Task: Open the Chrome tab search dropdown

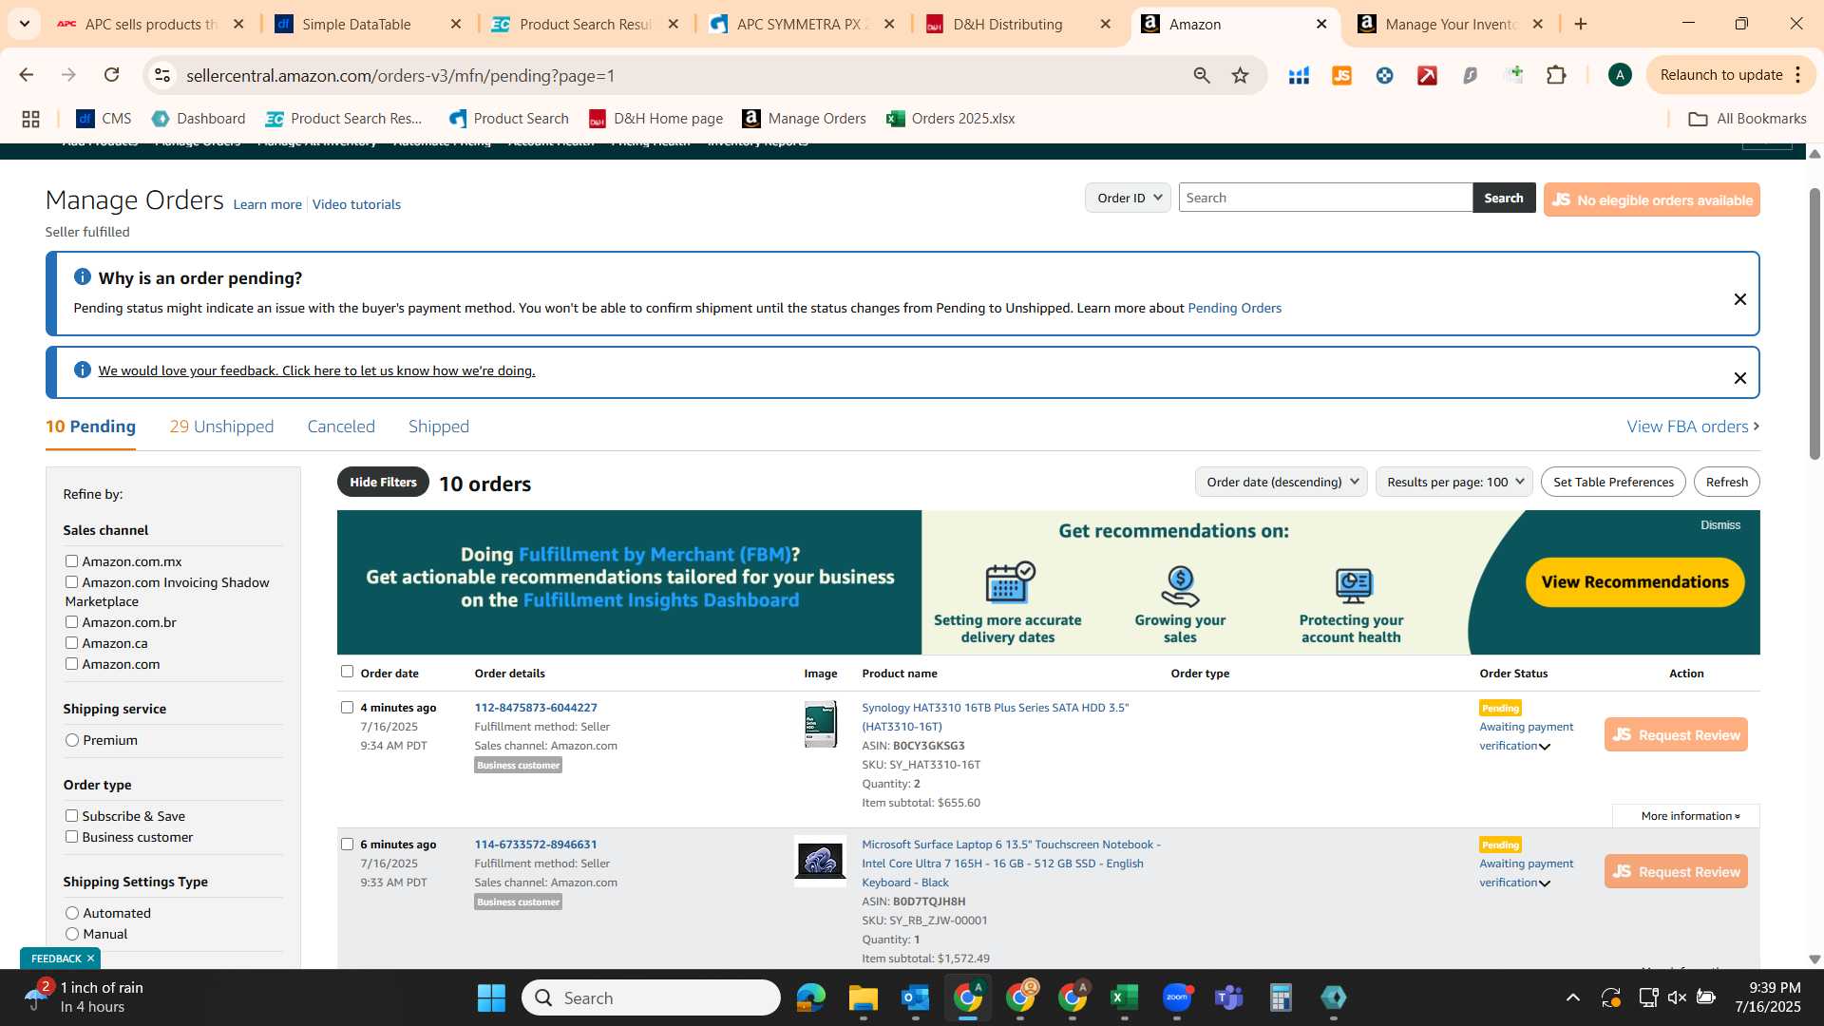Action: (24, 24)
